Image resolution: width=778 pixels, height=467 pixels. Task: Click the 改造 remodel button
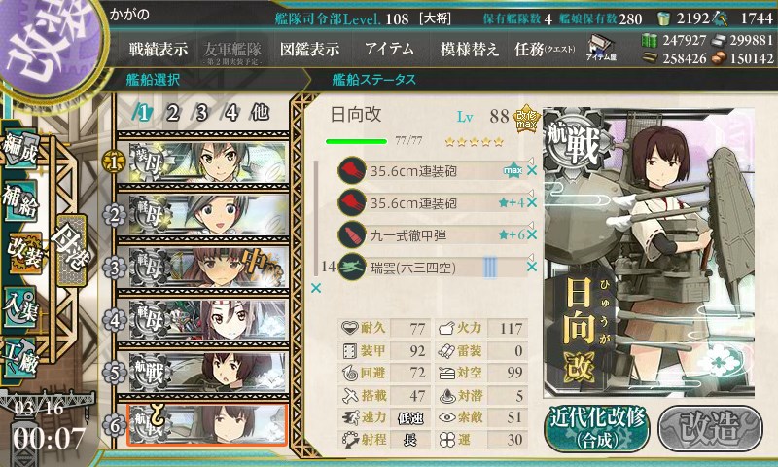click(711, 428)
